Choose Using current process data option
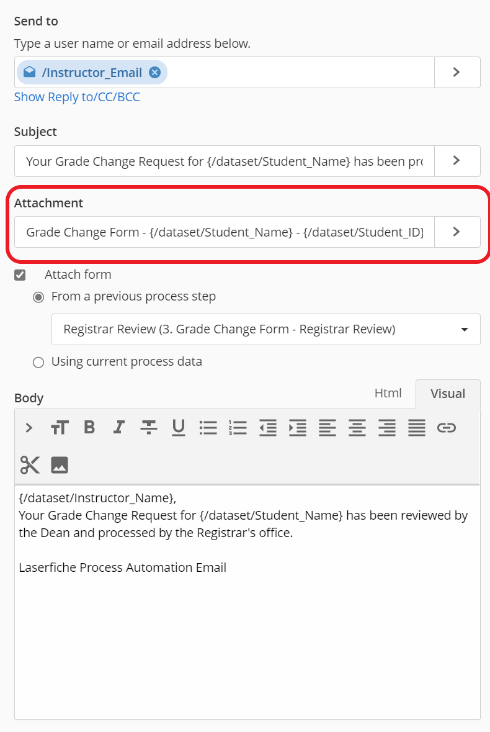490x732 pixels. (x=38, y=362)
